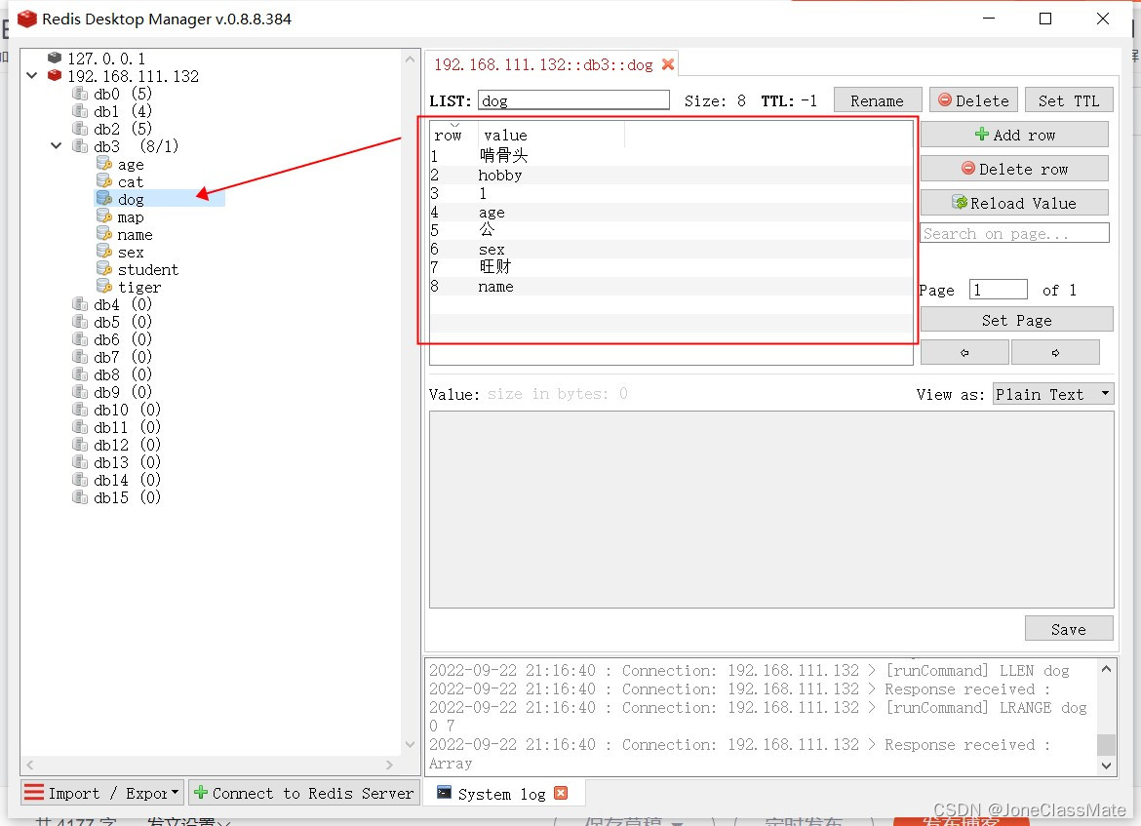Click the db1 database icon

tap(80, 110)
